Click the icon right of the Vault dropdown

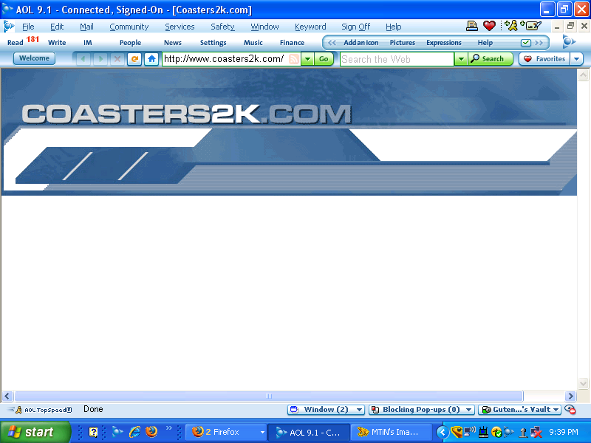pyautogui.click(x=570, y=410)
